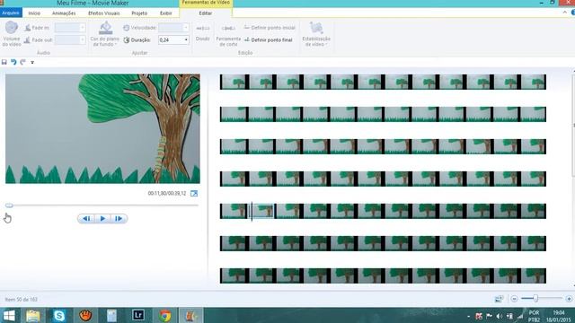Open the Ferramenta de corte tool

(228, 35)
